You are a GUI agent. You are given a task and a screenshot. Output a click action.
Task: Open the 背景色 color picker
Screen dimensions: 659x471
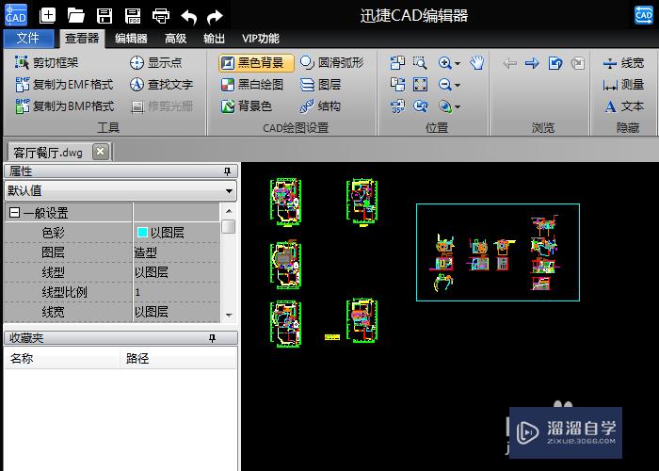(246, 106)
